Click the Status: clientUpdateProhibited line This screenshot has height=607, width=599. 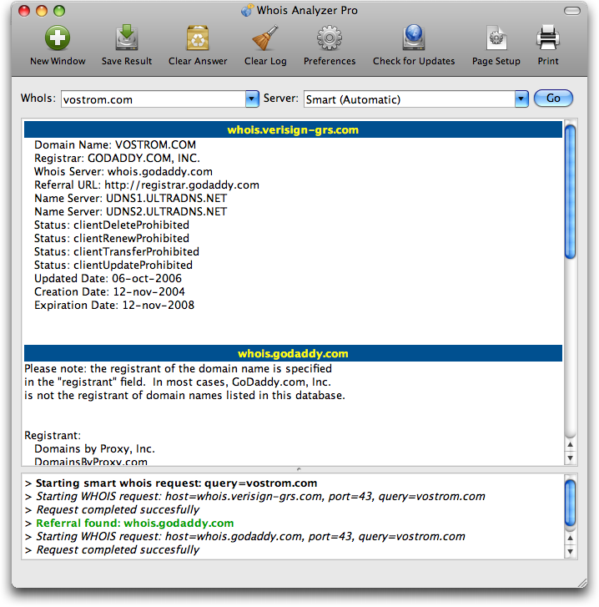[x=113, y=266]
